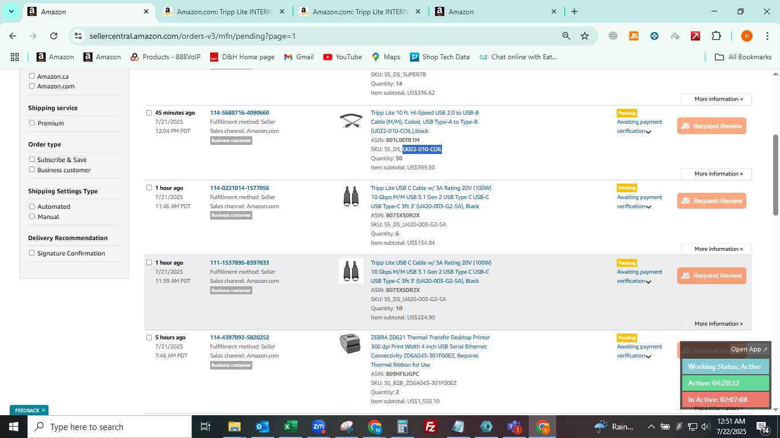Open the orange JS extension icon
Viewport: 780px width, 438px height.
(x=633, y=36)
